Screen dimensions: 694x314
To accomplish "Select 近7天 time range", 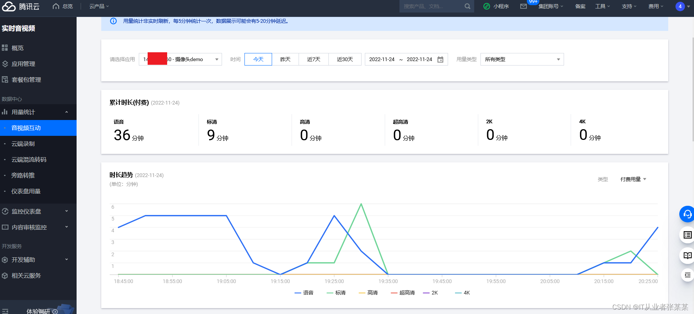I will (x=314, y=59).
